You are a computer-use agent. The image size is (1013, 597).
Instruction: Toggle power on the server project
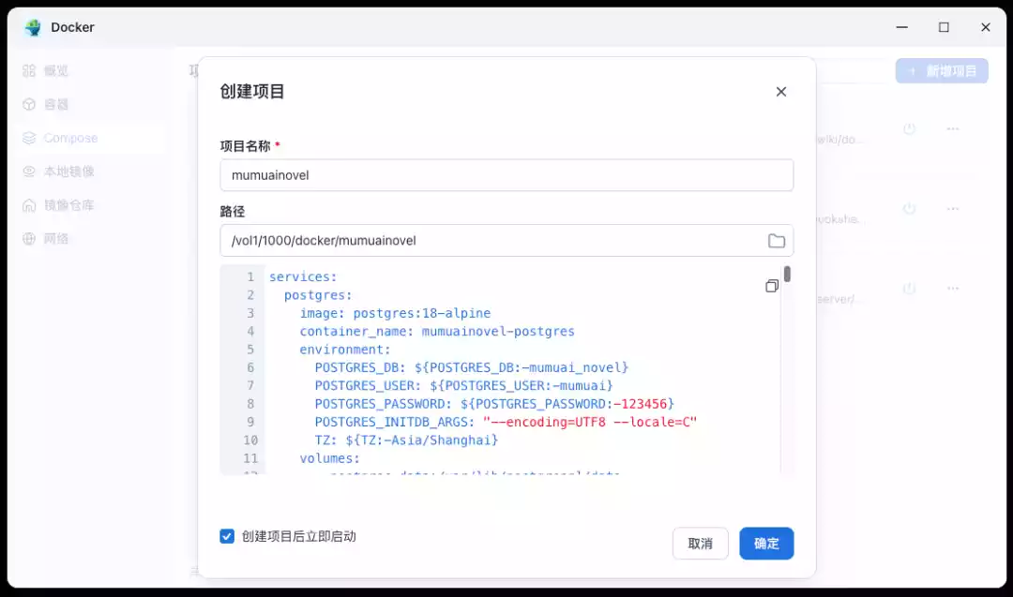[910, 289]
